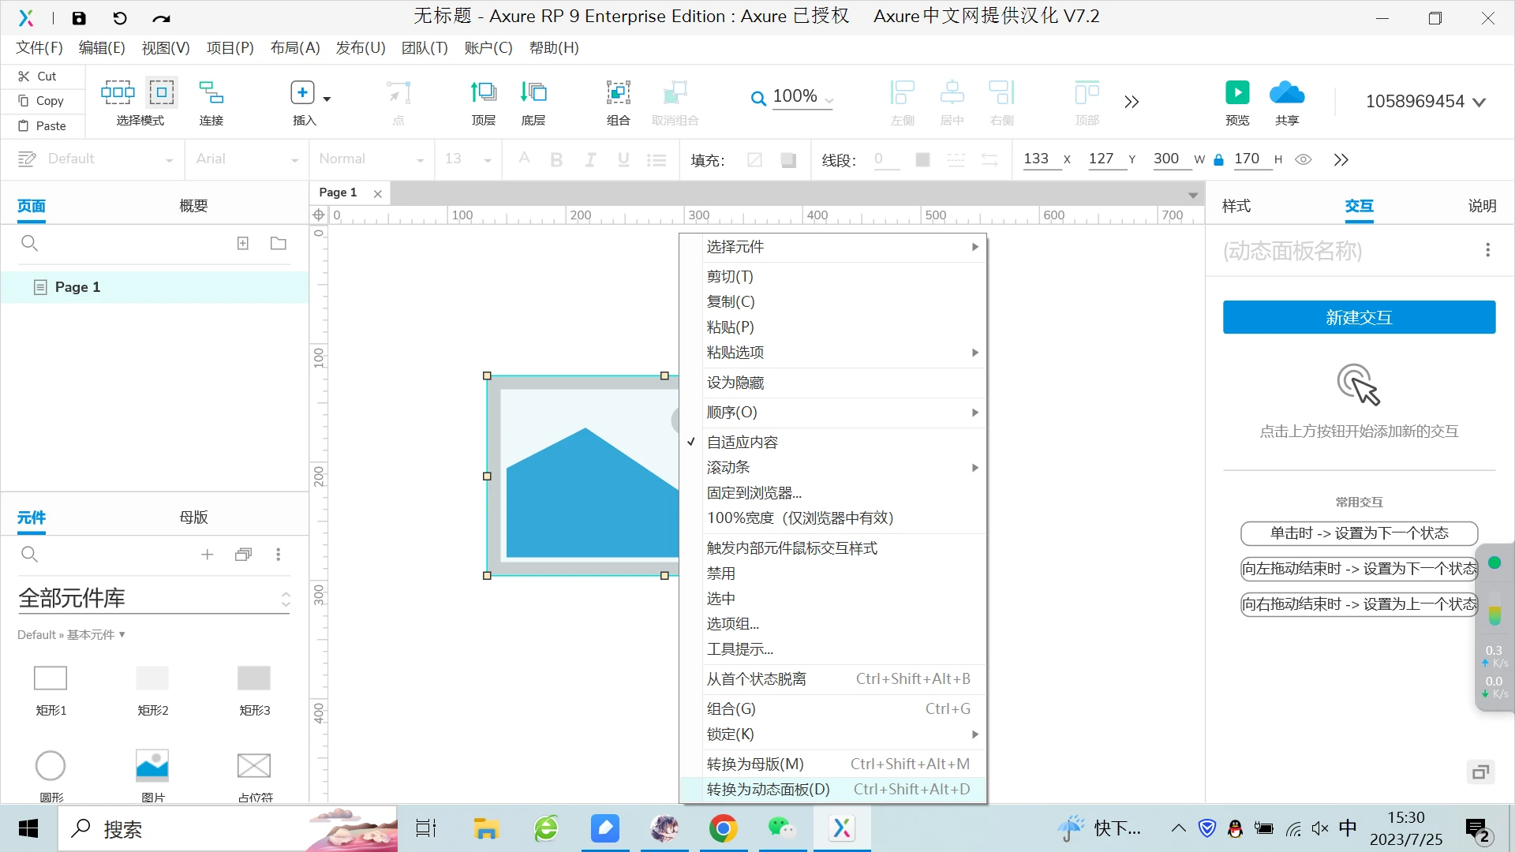Click the 预览 (Preview) icon
Viewport: 1515px width, 852px height.
1240,100
